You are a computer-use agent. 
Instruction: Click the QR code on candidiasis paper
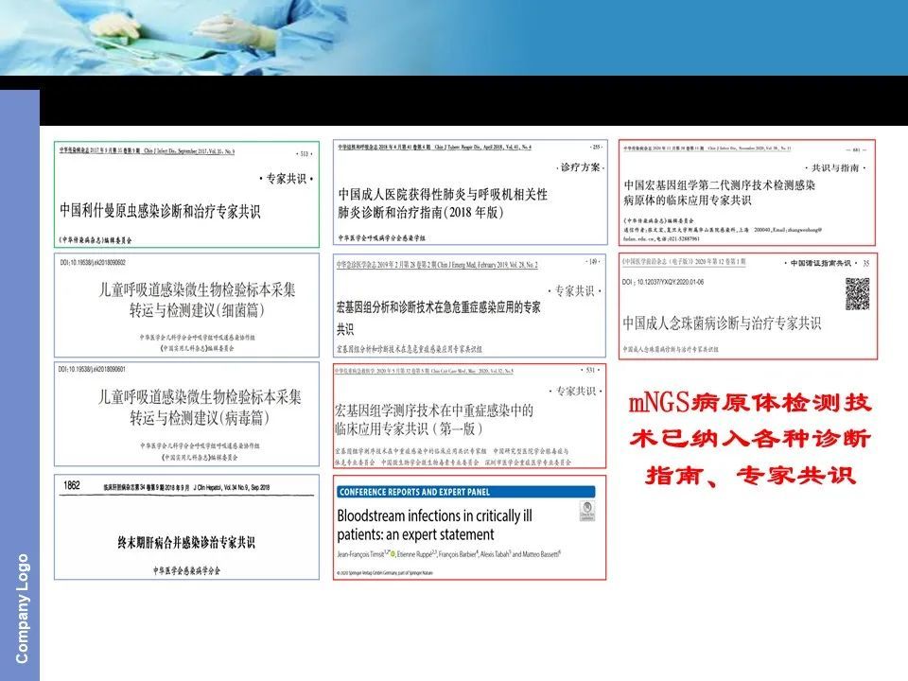click(857, 293)
